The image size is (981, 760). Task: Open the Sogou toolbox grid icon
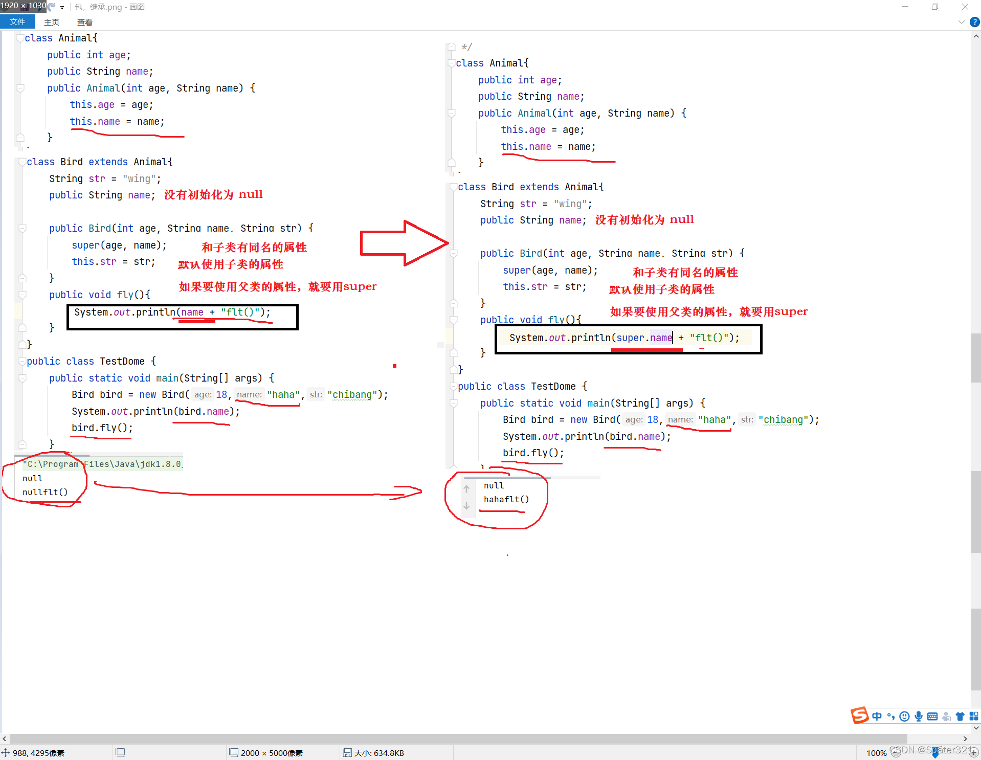pyautogui.click(x=974, y=717)
